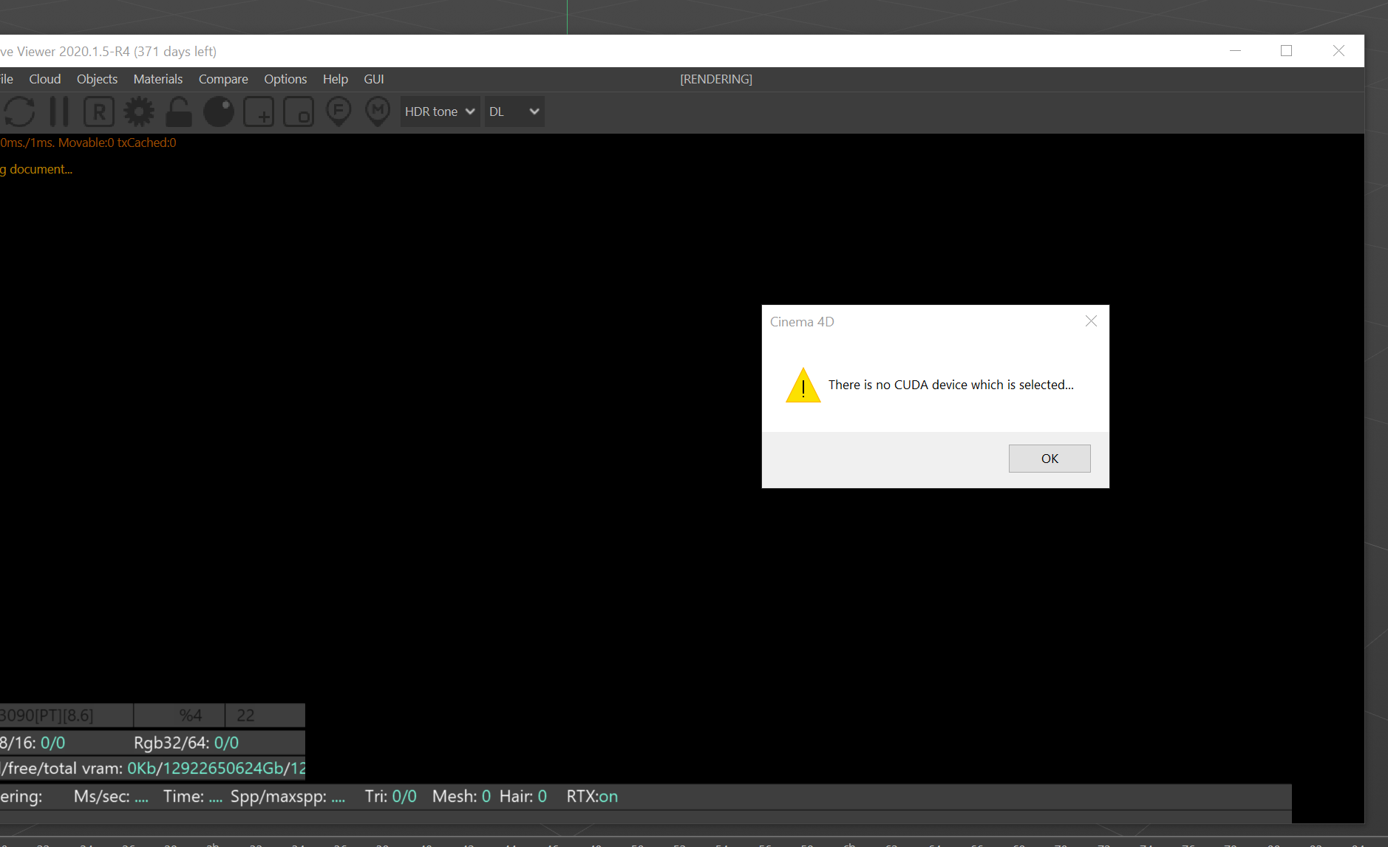Open the GUI menu

tap(374, 79)
